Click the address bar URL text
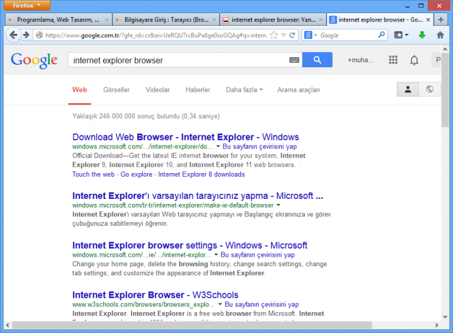453x333 pixels. tap(156, 35)
